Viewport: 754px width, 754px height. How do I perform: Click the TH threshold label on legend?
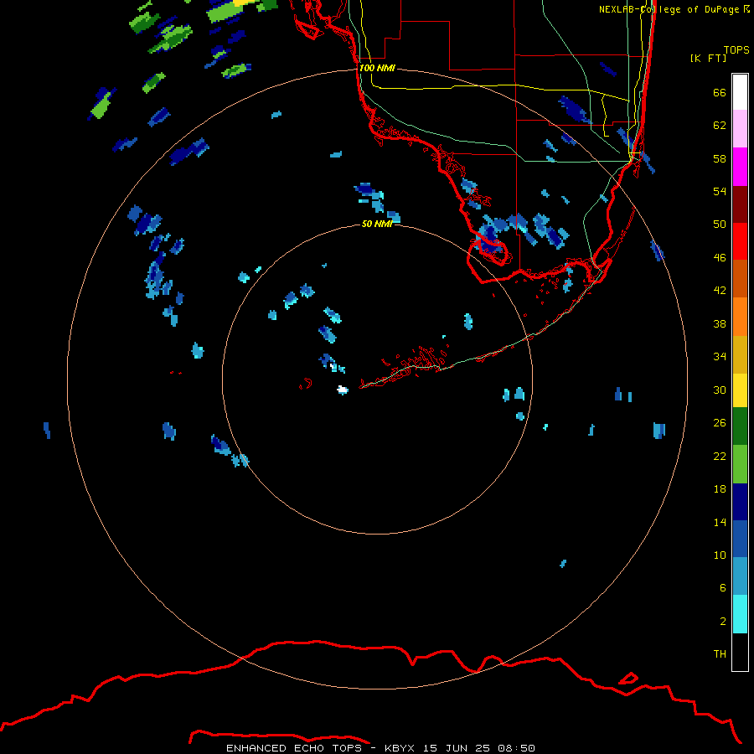720,654
